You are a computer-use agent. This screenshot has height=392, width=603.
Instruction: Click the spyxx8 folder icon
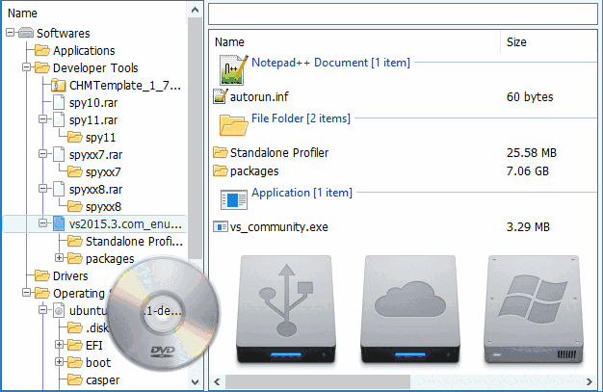74,206
